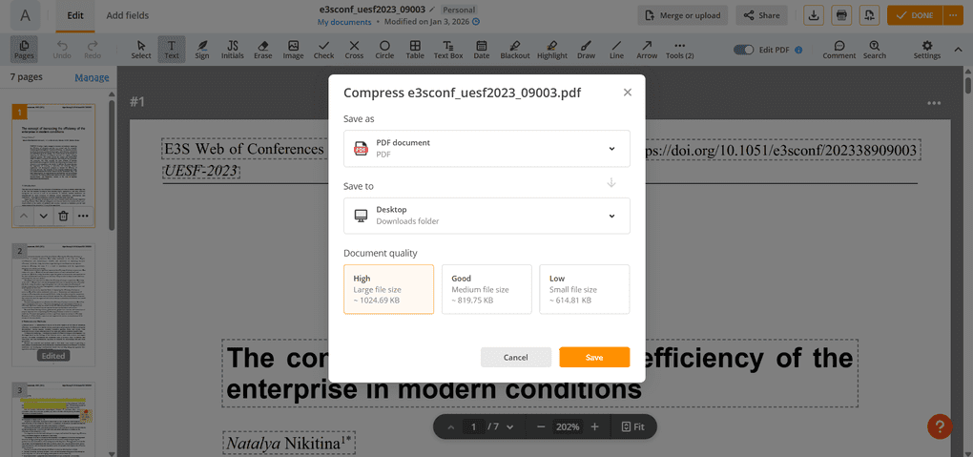Image resolution: width=973 pixels, height=457 pixels.
Task: Click the current page number field
Action: coord(473,427)
